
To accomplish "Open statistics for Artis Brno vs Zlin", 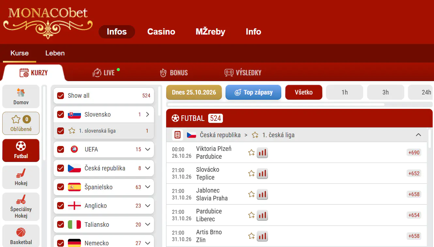I will (262, 236).
